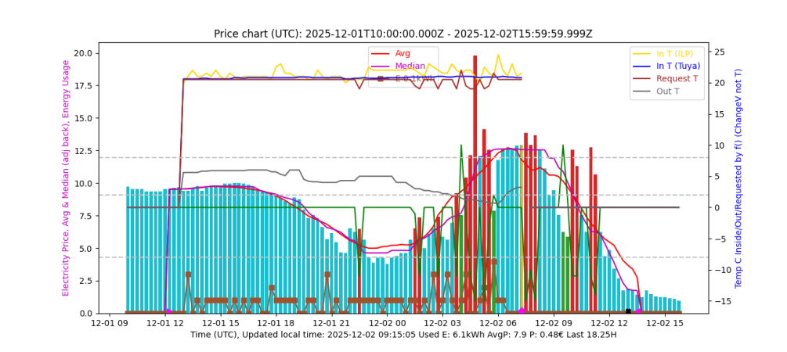The height and width of the screenshot is (352, 787).
Task: Click the 12-01 09 x-axis tick label
Action: pyautogui.click(x=110, y=323)
